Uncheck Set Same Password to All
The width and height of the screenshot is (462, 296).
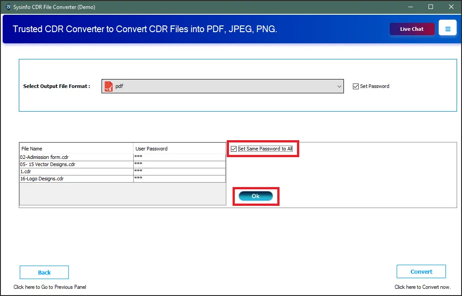click(233, 149)
